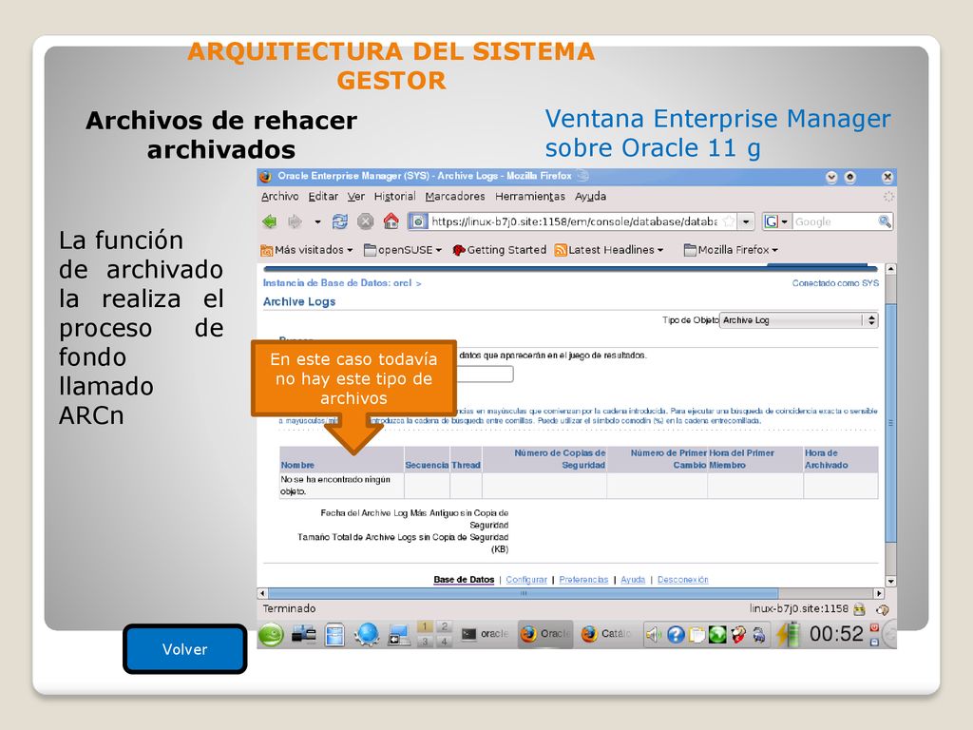Click the horizontal scrollbar thumb
Screen dimensions: 973x730
(524, 593)
